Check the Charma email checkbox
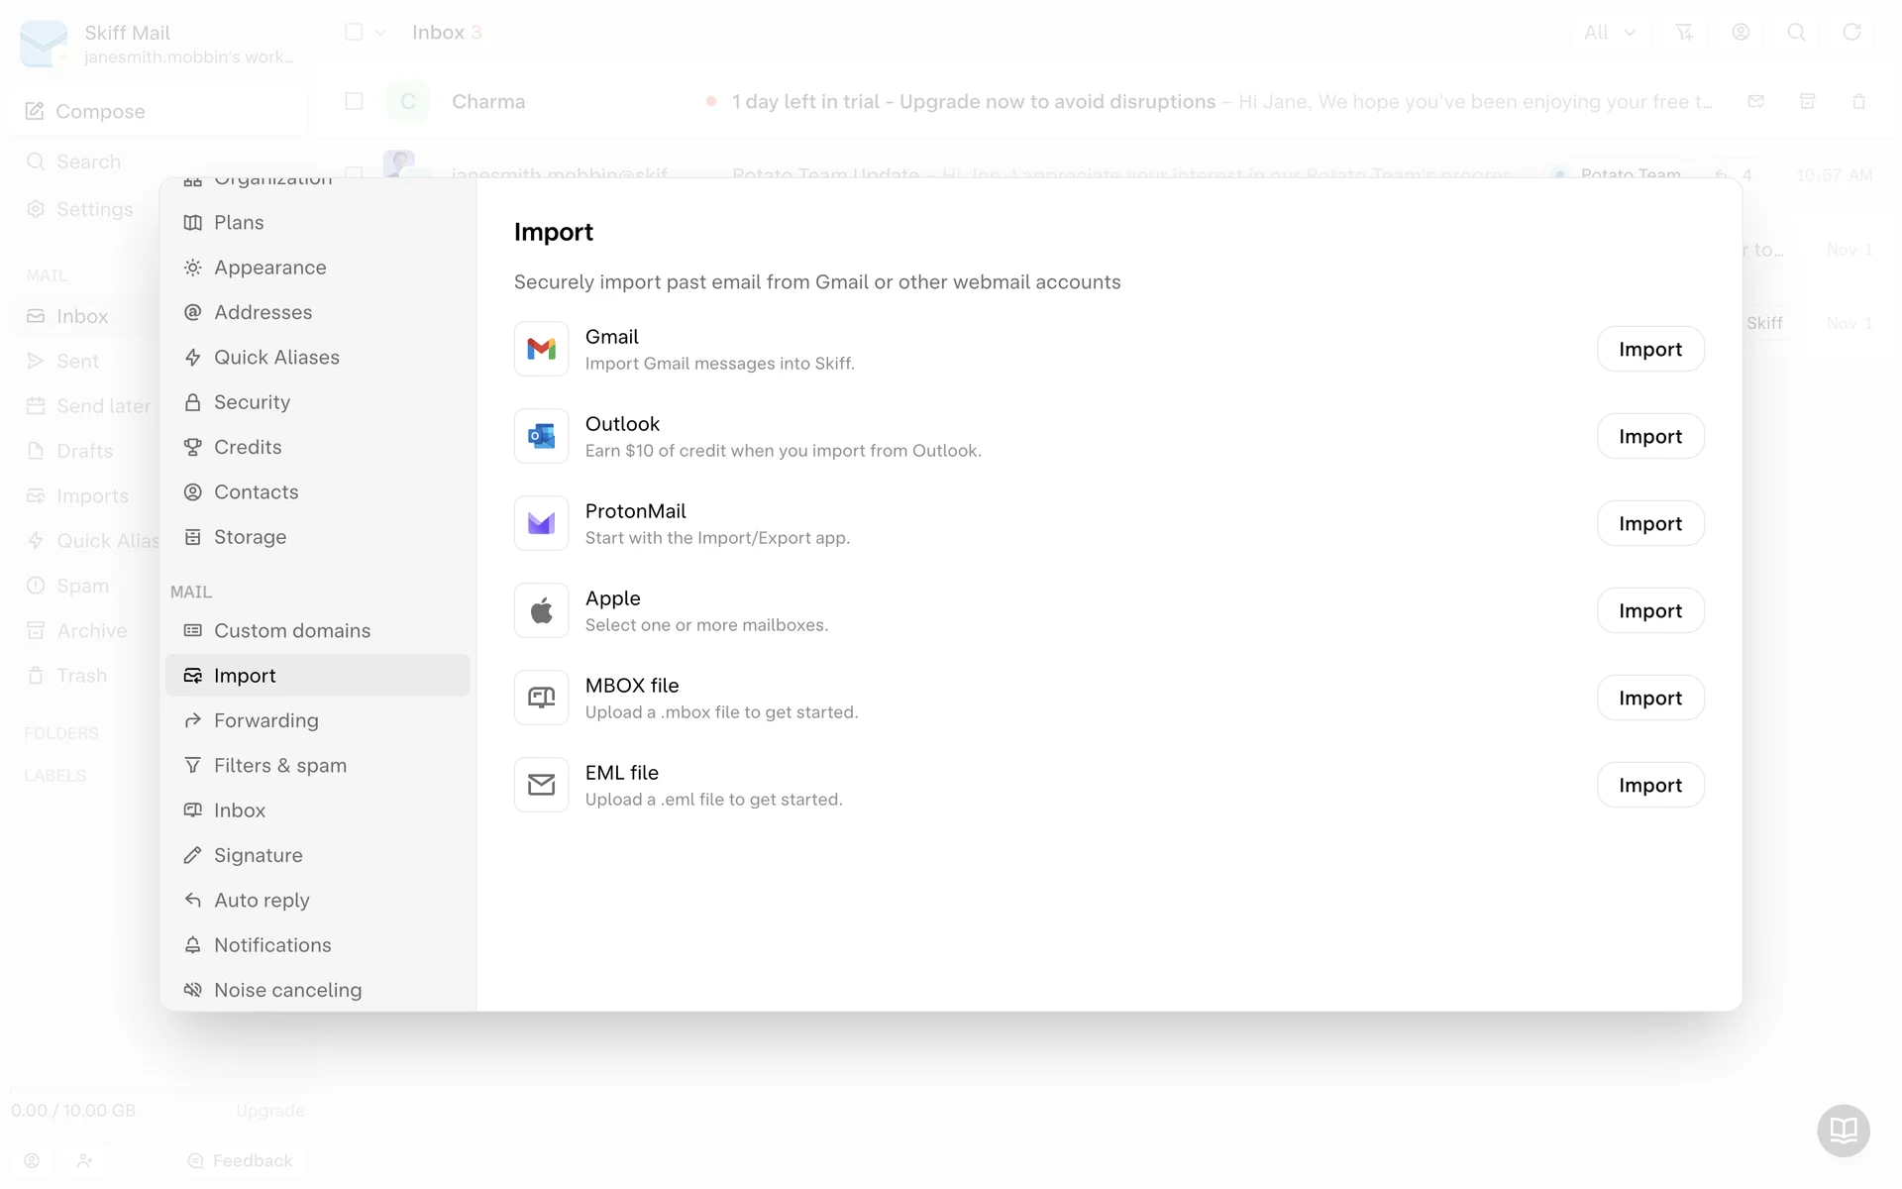The height and width of the screenshot is (1189, 1902). [x=354, y=101]
